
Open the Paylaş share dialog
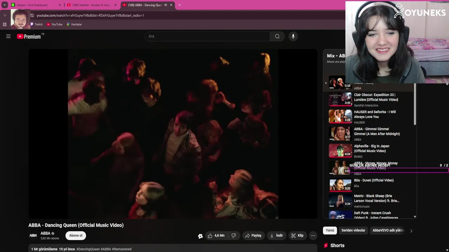253,236
